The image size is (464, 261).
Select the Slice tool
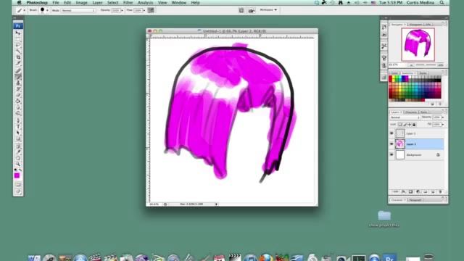click(18, 63)
